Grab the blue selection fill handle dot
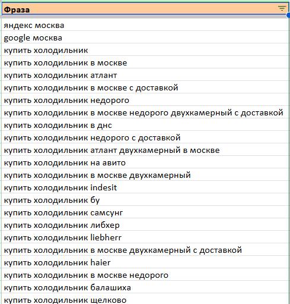 pos(288,15)
